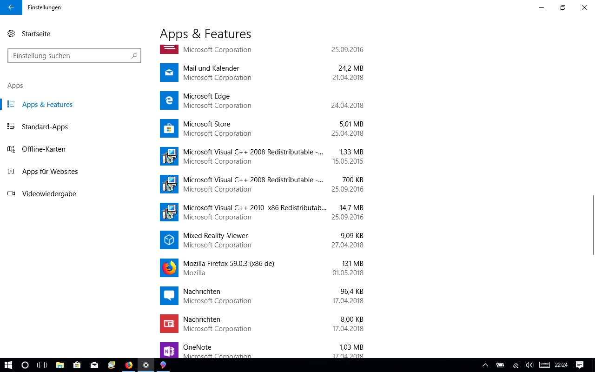The image size is (595, 372).
Task: Go back with the Einstellungen arrow
Action: click(x=11, y=7)
